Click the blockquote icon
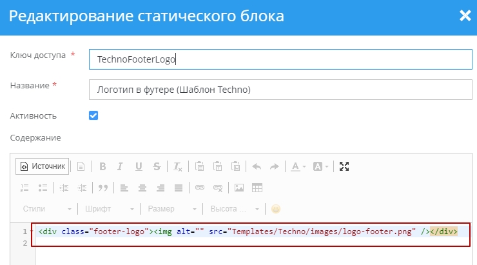 click(102, 188)
